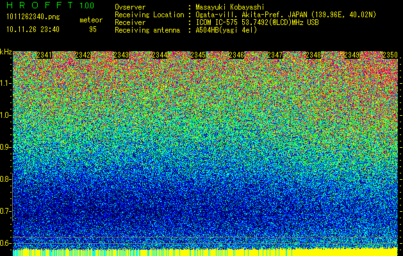Click the Receiver label
This screenshot has height=256, width=403.
click(130, 22)
